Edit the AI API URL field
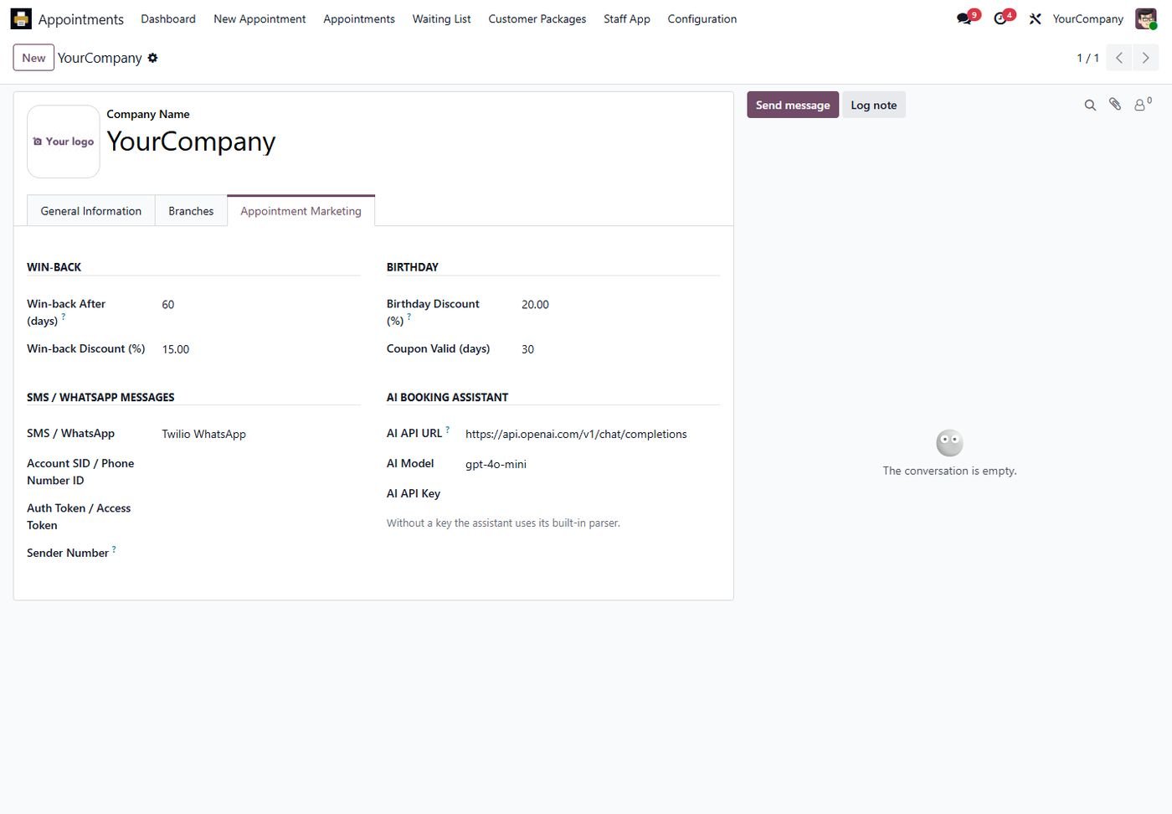Viewport: 1172px width, 814px height. [x=592, y=434]
